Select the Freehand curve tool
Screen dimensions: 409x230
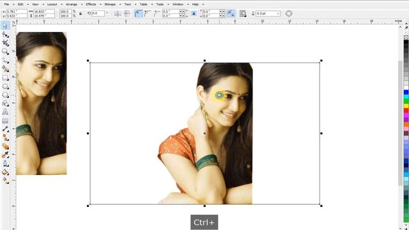click(5, 61)
